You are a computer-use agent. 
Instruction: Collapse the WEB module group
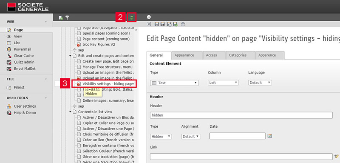pyautogui.click(x=46, y=22)
